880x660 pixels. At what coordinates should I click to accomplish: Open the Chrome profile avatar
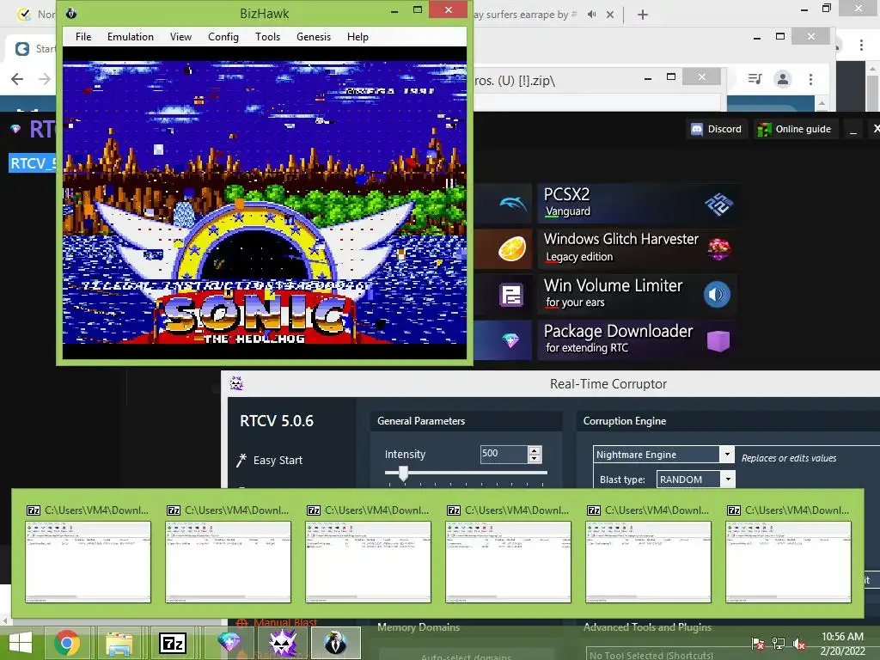782,79
